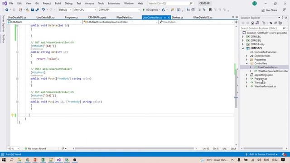Image resolution: width=290 pixels, height=163 pixels.
Task: Start debugging with IIS Express
Action: coord(150,10)
